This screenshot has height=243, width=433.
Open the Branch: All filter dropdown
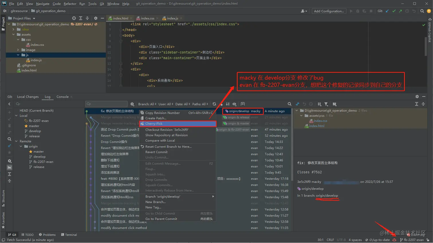[x=147, y=104]
